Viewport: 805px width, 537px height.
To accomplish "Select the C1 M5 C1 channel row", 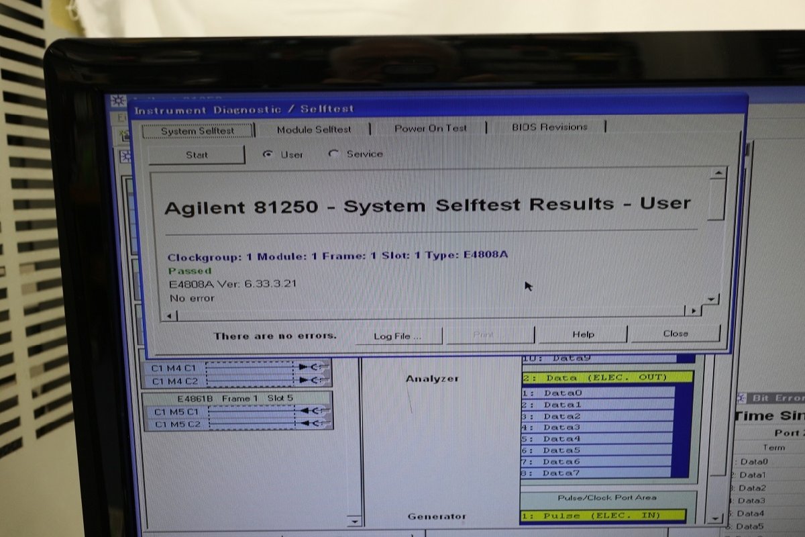I will [x=238, y=411].
